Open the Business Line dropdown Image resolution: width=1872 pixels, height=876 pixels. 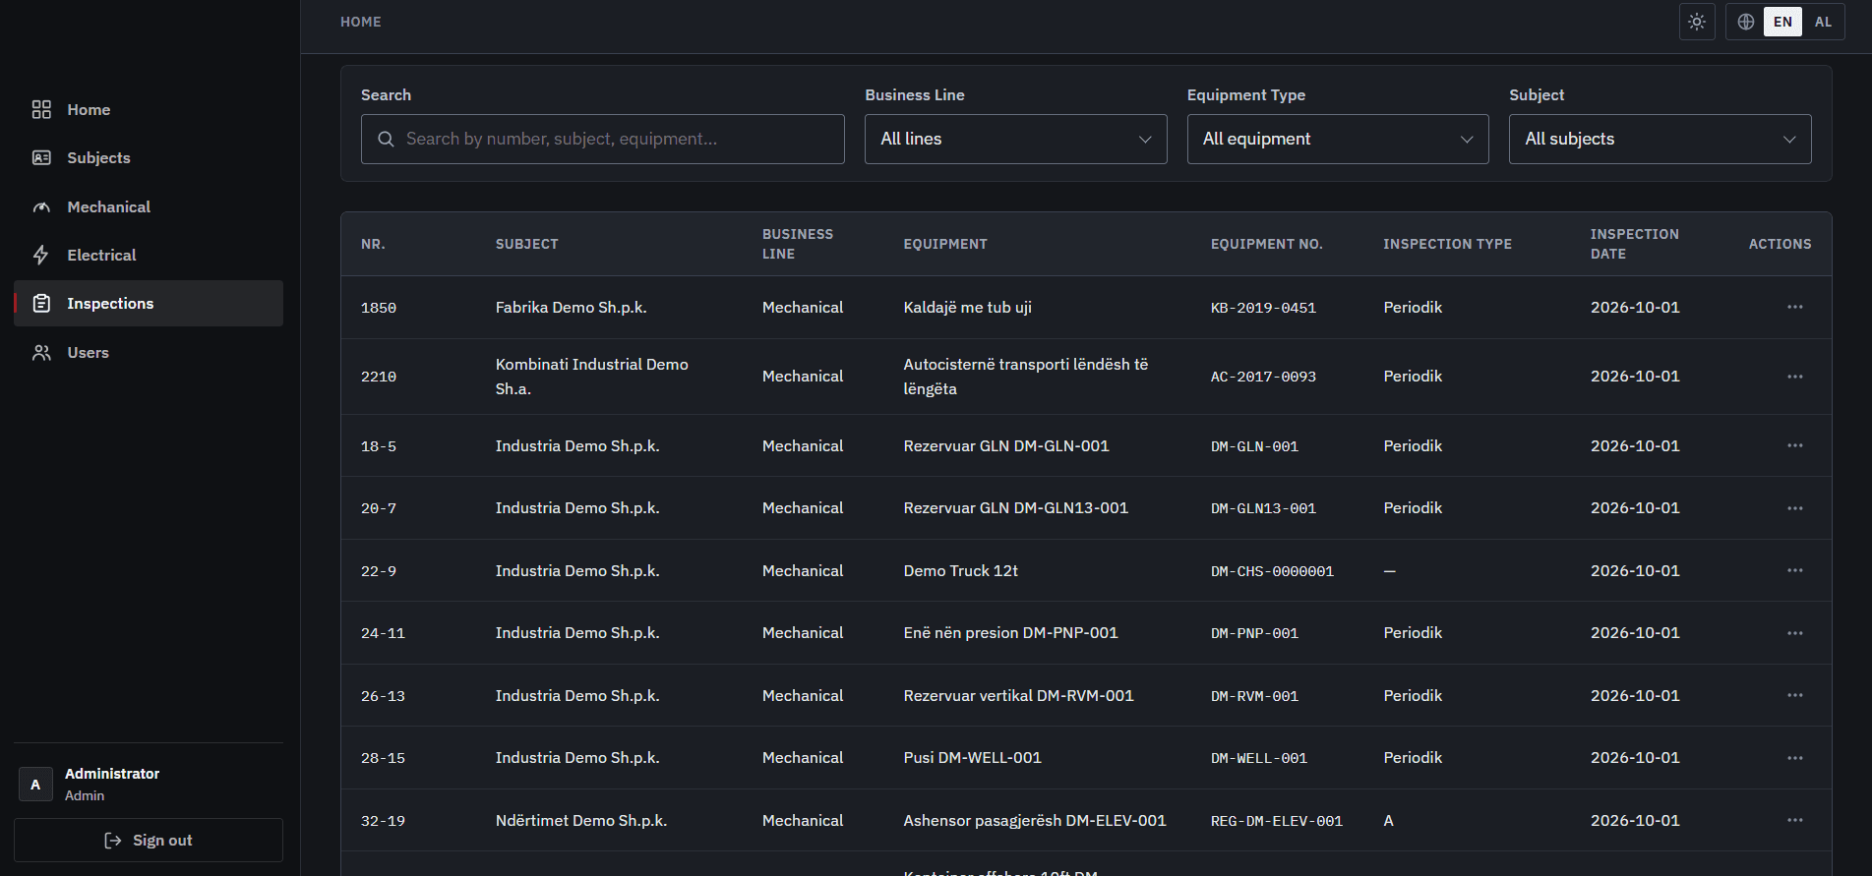1015,140
